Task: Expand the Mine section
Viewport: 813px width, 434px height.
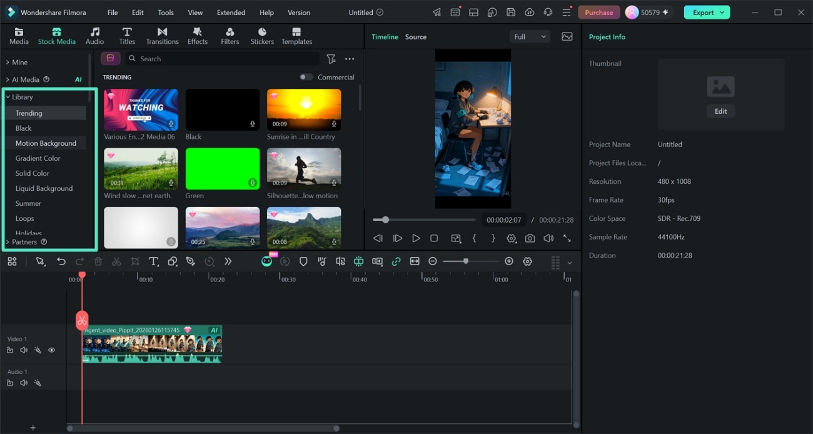Action: [x=8, y=63]
